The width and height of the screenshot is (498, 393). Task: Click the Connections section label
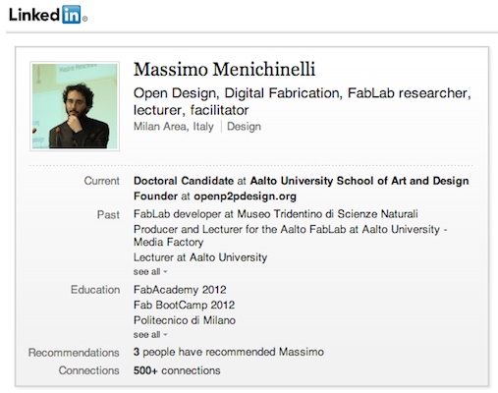(x=88, y=370)
